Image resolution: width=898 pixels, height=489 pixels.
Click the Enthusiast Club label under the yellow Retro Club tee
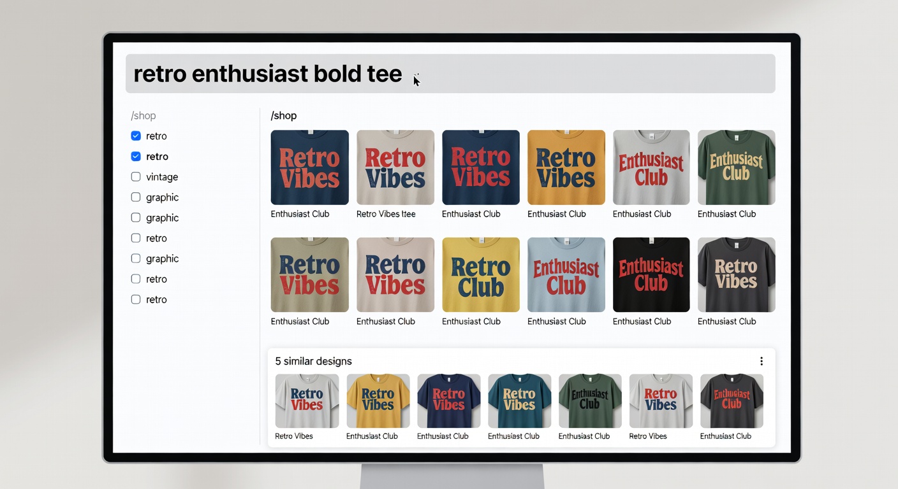click(x=471, y=322)
